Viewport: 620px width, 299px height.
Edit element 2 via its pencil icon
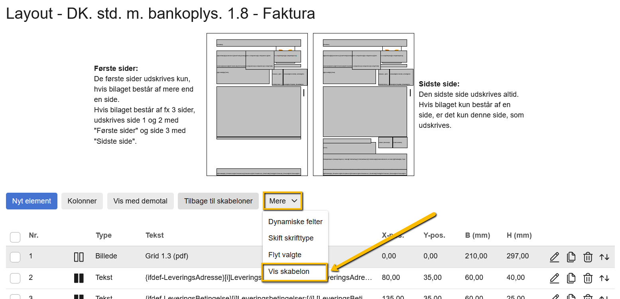click(x=555, y=278)
